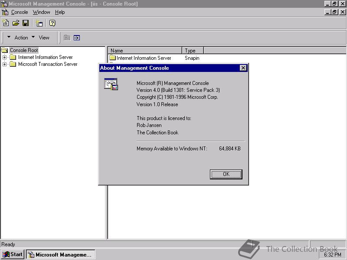This screenshot has width=347, height=260.
Task: Save the console using the floppy disk icon
Action: 26,23
